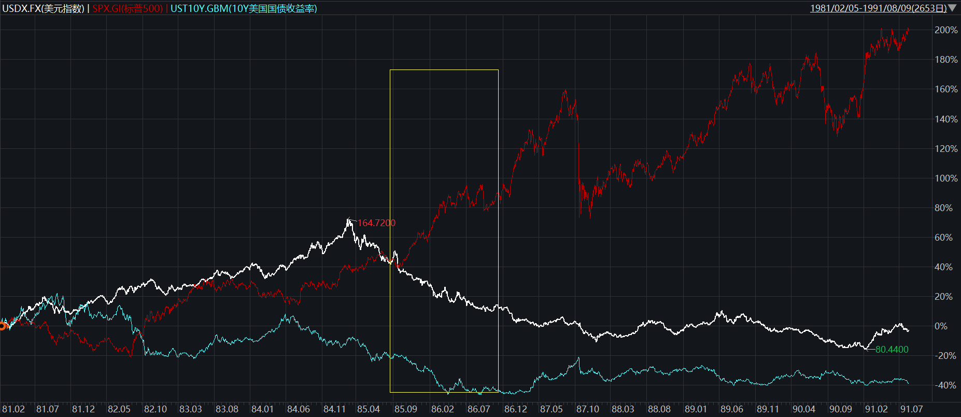Screen dimensions: 961x417
Task: Click the 84.06 date on time axis
Action: 298,409
